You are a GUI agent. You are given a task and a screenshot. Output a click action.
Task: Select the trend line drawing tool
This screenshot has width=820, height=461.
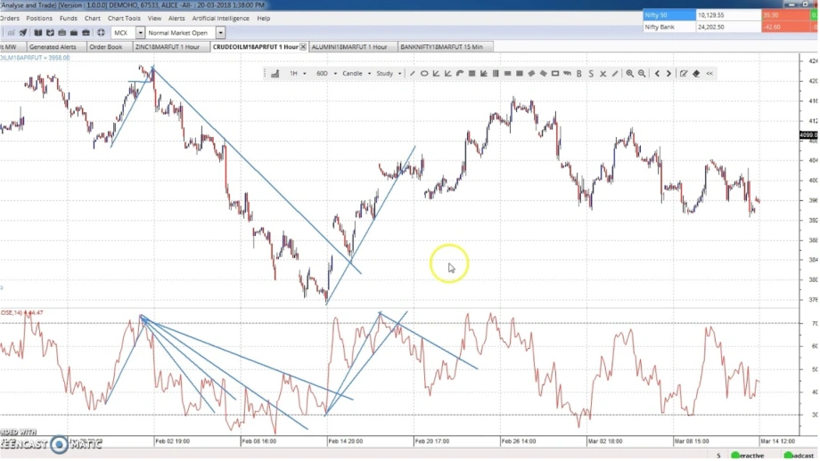coord(412,74)
